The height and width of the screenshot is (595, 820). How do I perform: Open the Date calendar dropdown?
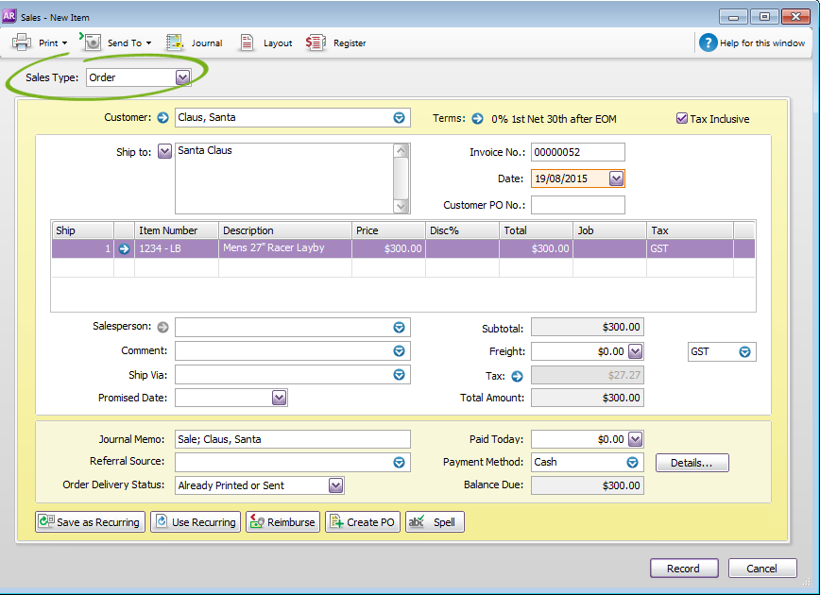pyautogui.click(x=616, y=178)
